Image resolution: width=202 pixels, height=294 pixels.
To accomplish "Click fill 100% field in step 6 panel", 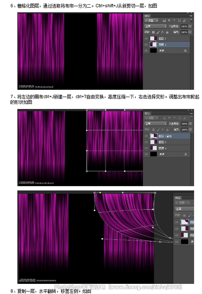I will [184, 32].
